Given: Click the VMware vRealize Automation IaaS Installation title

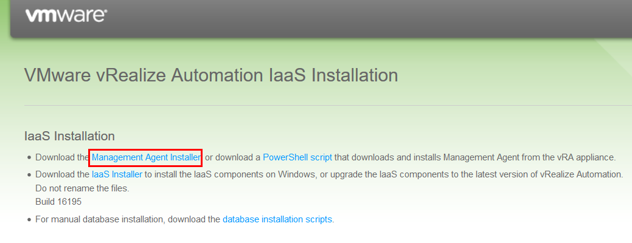Looking at the screenshot, I should 211,75.
